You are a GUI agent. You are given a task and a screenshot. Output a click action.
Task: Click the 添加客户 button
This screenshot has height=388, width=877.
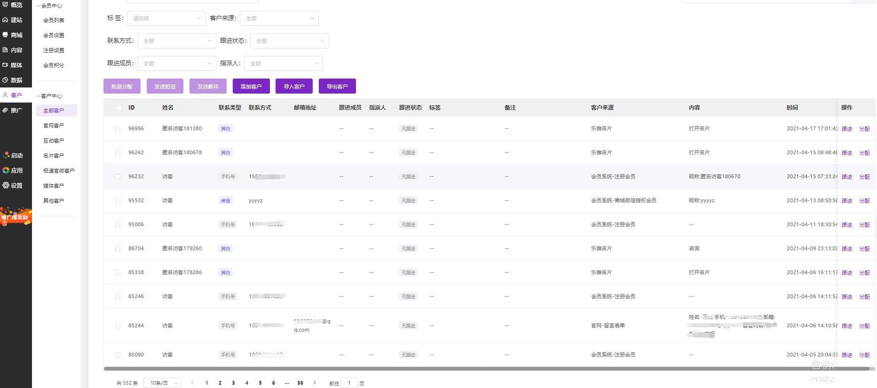coord(251,87)
